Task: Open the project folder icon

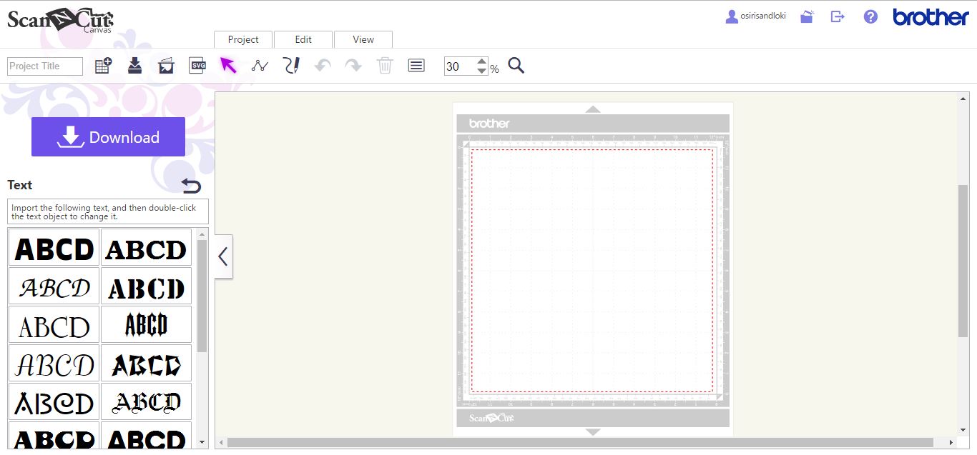Action: (x=807, y=16)
